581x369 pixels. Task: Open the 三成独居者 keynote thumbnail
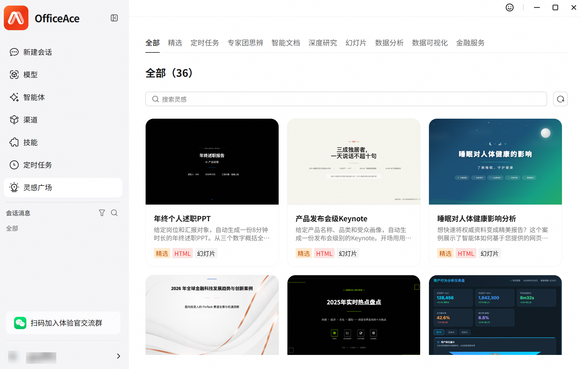click(x=354, y=161)
